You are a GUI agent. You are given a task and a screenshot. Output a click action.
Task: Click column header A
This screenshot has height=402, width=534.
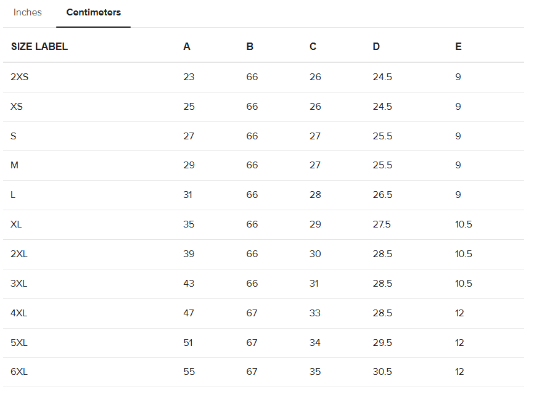[x=187, y=47]
